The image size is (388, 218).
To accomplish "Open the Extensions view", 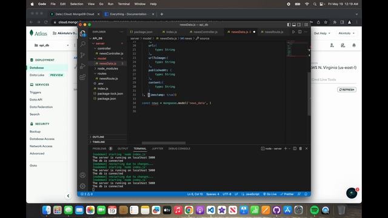I will tap(82, 77).
